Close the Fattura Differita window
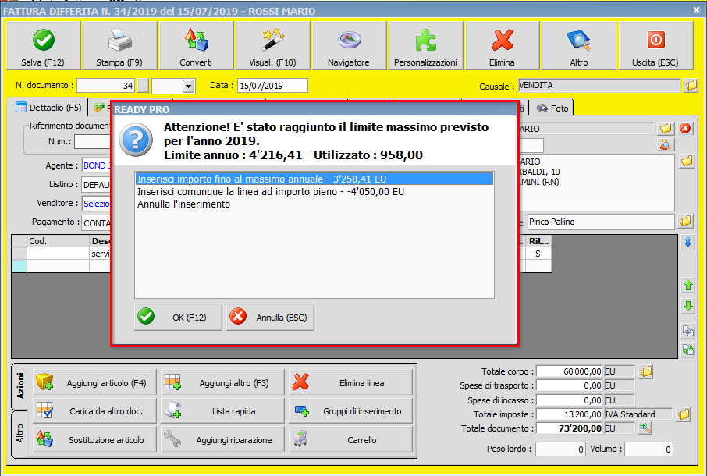Screen dimensions: 707x476 coord(696,9)
